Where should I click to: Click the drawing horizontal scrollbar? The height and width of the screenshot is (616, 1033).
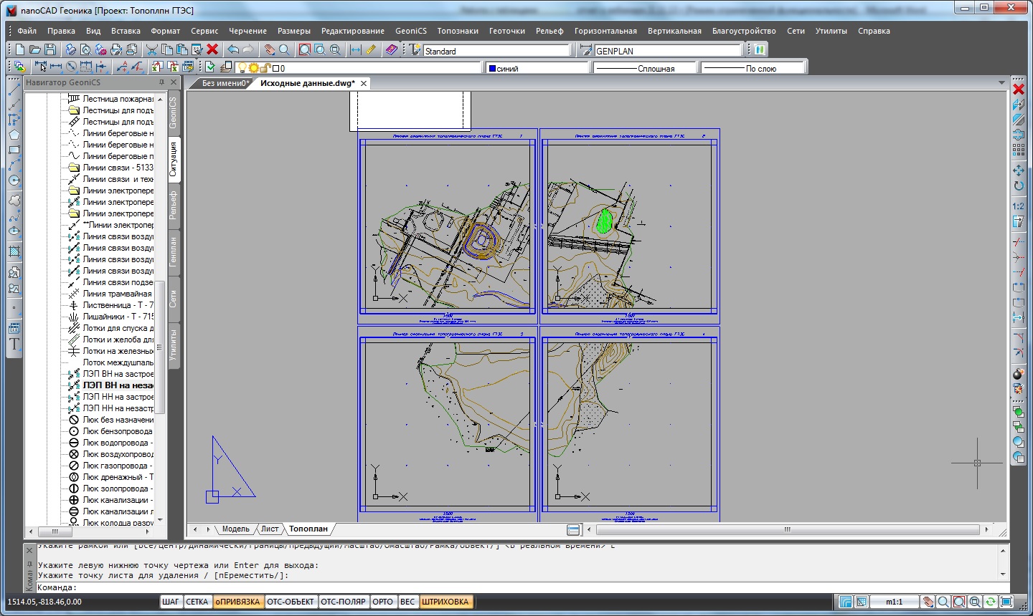tap(787, 529)
